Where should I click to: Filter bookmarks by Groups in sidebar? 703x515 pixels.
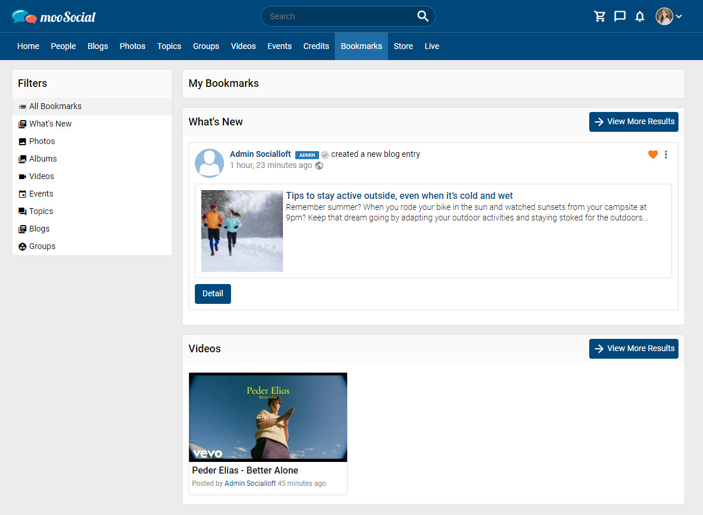92,246
